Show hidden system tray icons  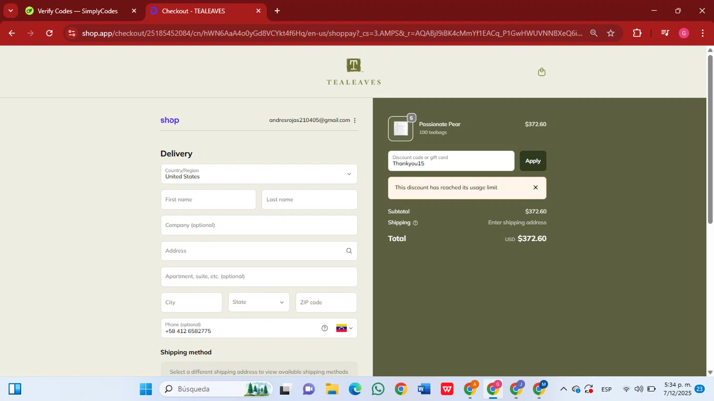[563, 389]
